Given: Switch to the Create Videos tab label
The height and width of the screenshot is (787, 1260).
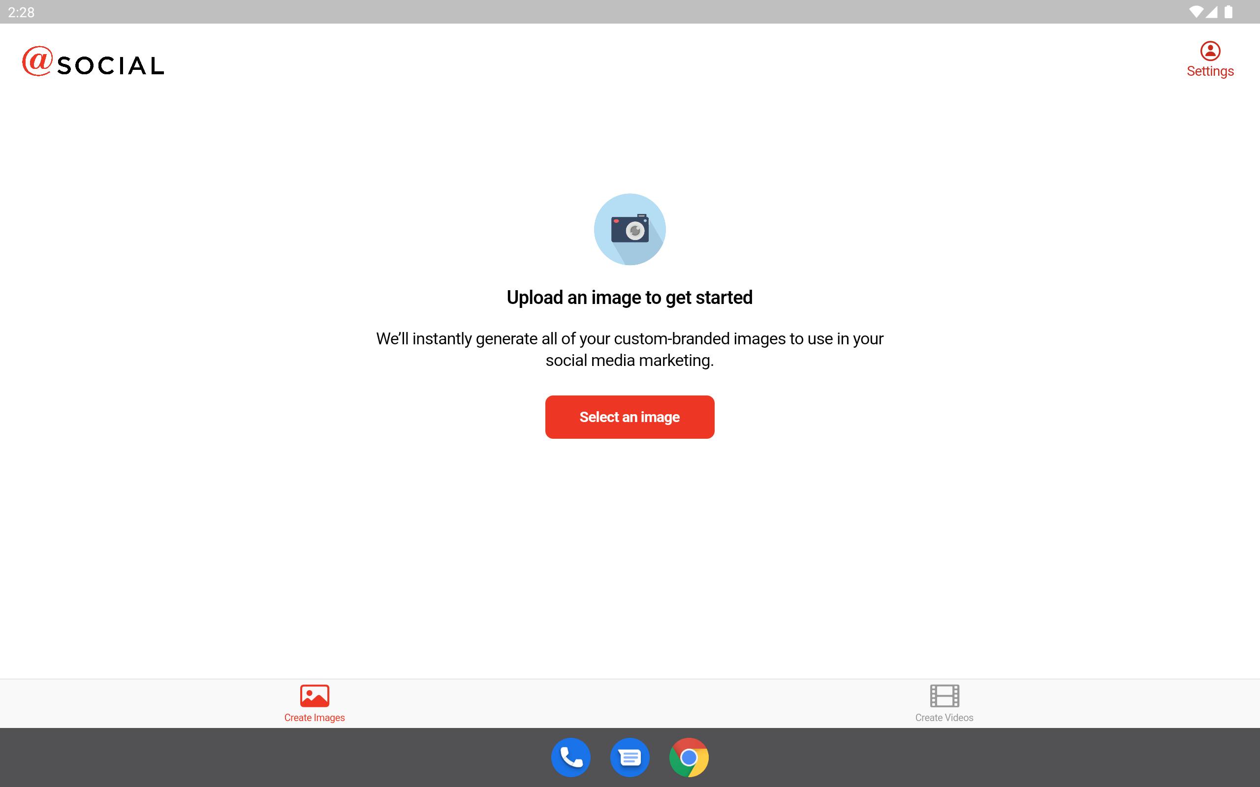Looking at the screenshot, I should 945,718.
